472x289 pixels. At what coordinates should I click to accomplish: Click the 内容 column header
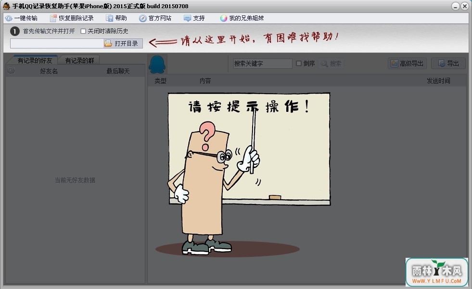pos(205,81)
